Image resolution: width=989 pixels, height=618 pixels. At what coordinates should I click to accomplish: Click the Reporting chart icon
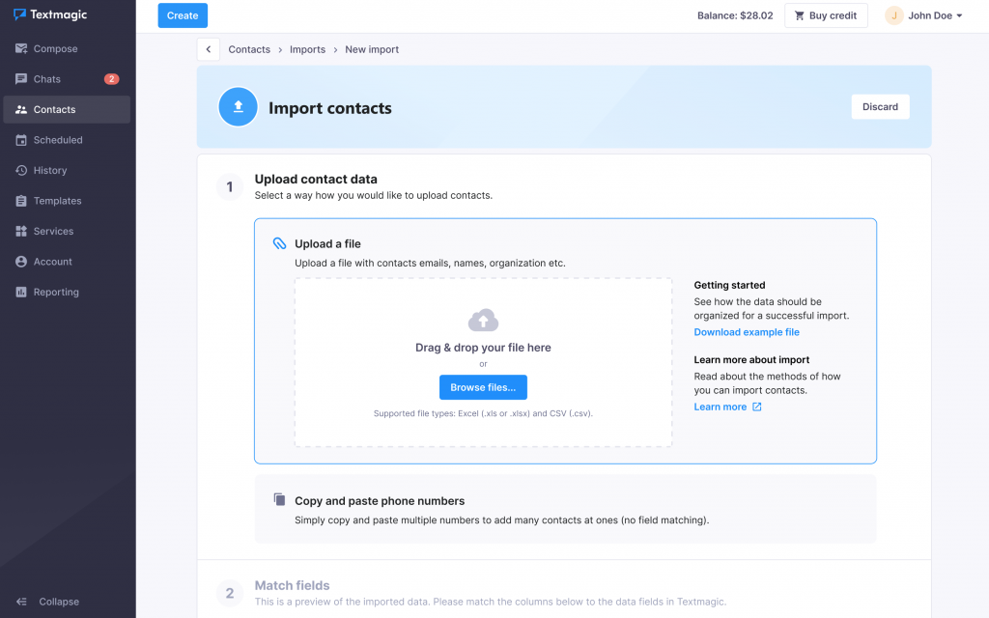[21, 292]
